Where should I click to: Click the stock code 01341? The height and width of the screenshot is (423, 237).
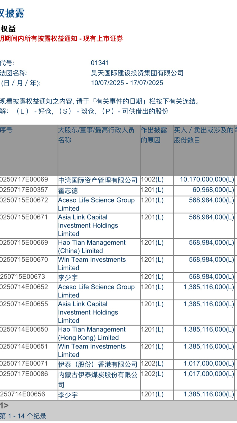click(100, 63)
